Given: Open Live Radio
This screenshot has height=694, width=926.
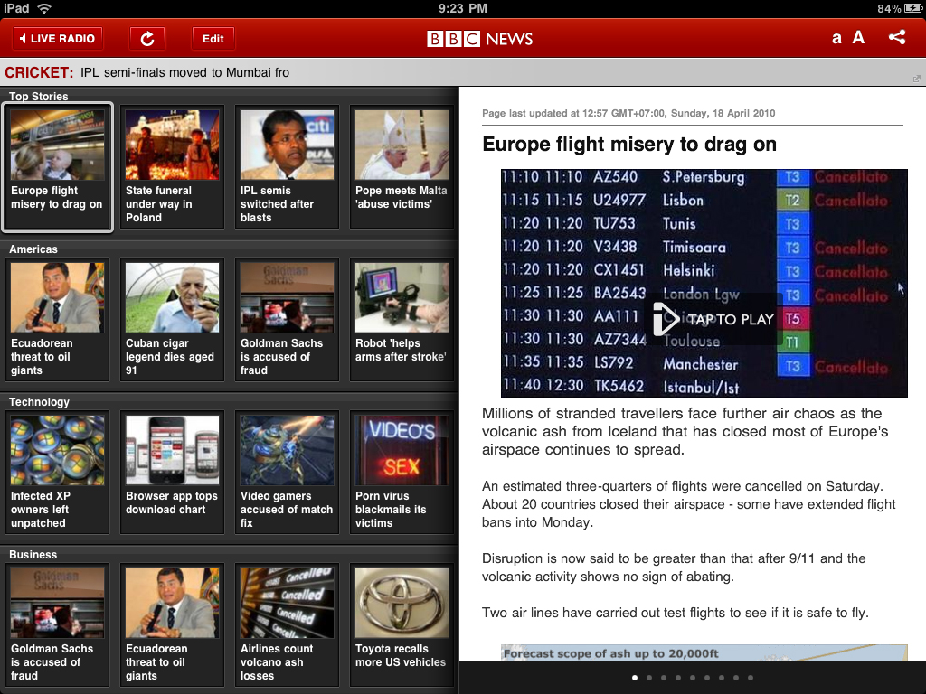Looking at the screenshot, I should coord(57,39).
